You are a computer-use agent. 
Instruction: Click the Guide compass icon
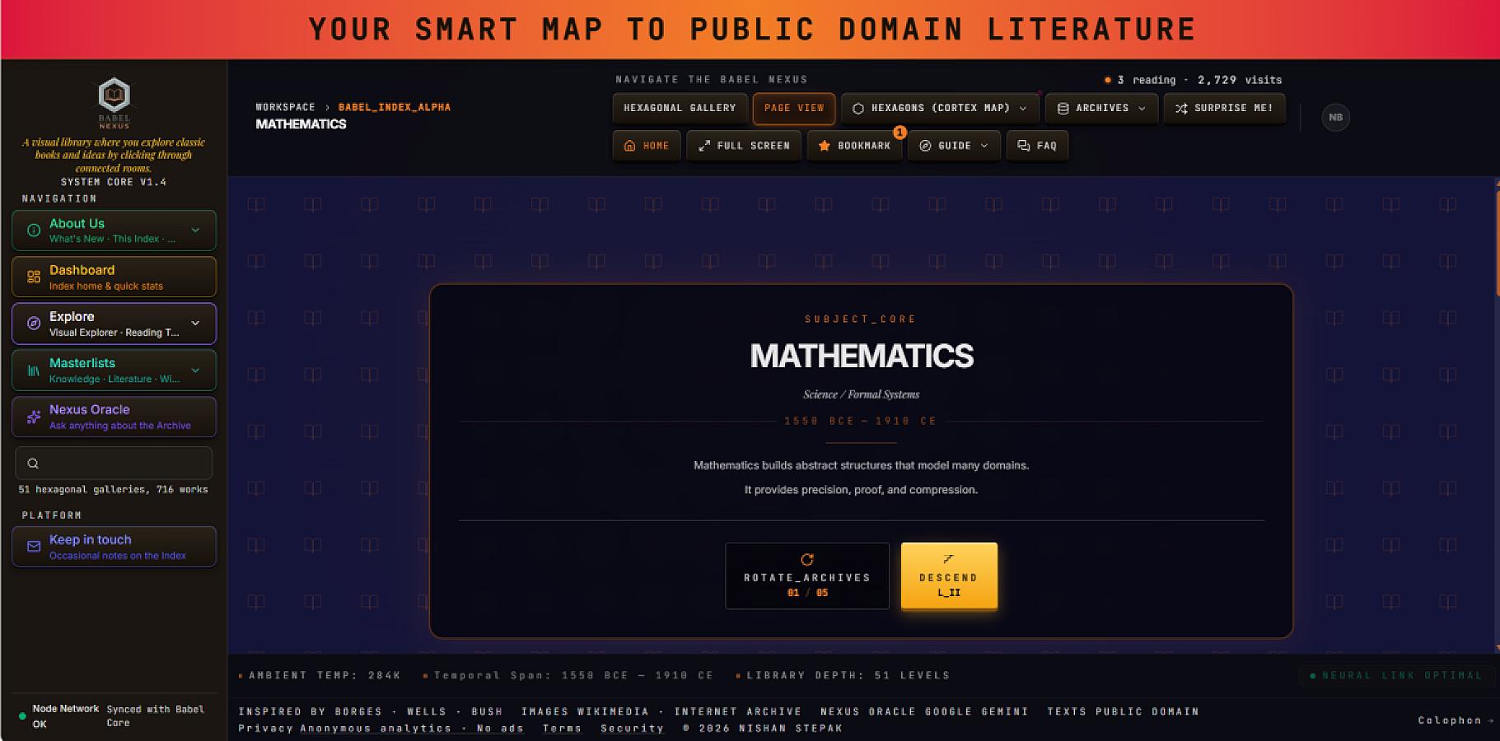pyautogui.click(x=925, y=146)
